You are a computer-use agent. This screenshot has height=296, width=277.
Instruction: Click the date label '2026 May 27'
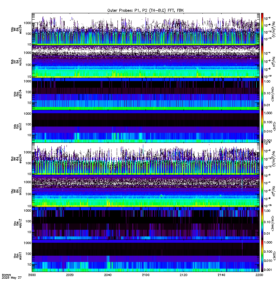(x=12, y=278)
